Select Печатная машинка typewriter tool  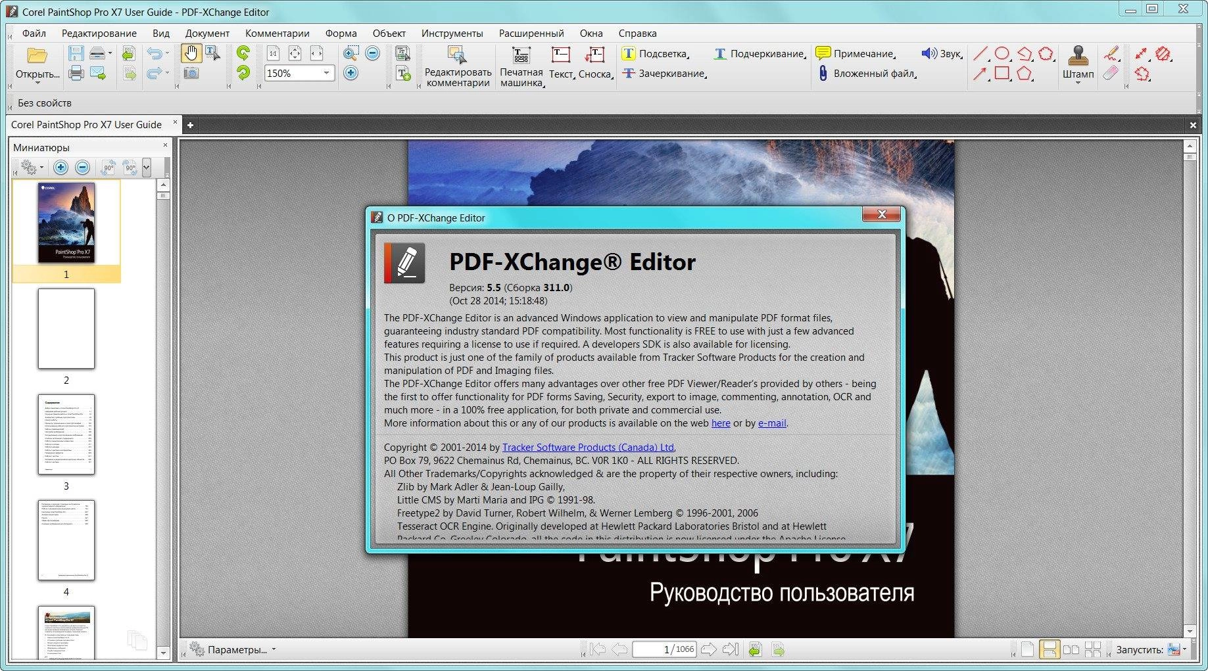(x=521, y=66)
